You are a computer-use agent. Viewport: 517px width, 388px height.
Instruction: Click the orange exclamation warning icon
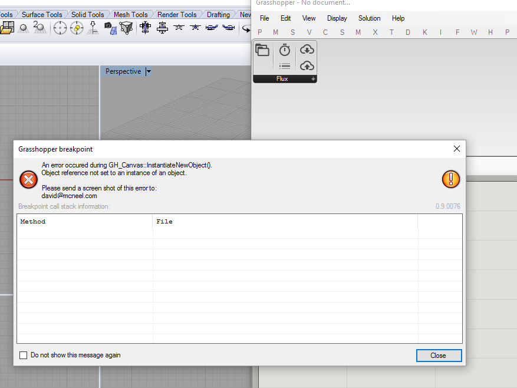[451, 179]
